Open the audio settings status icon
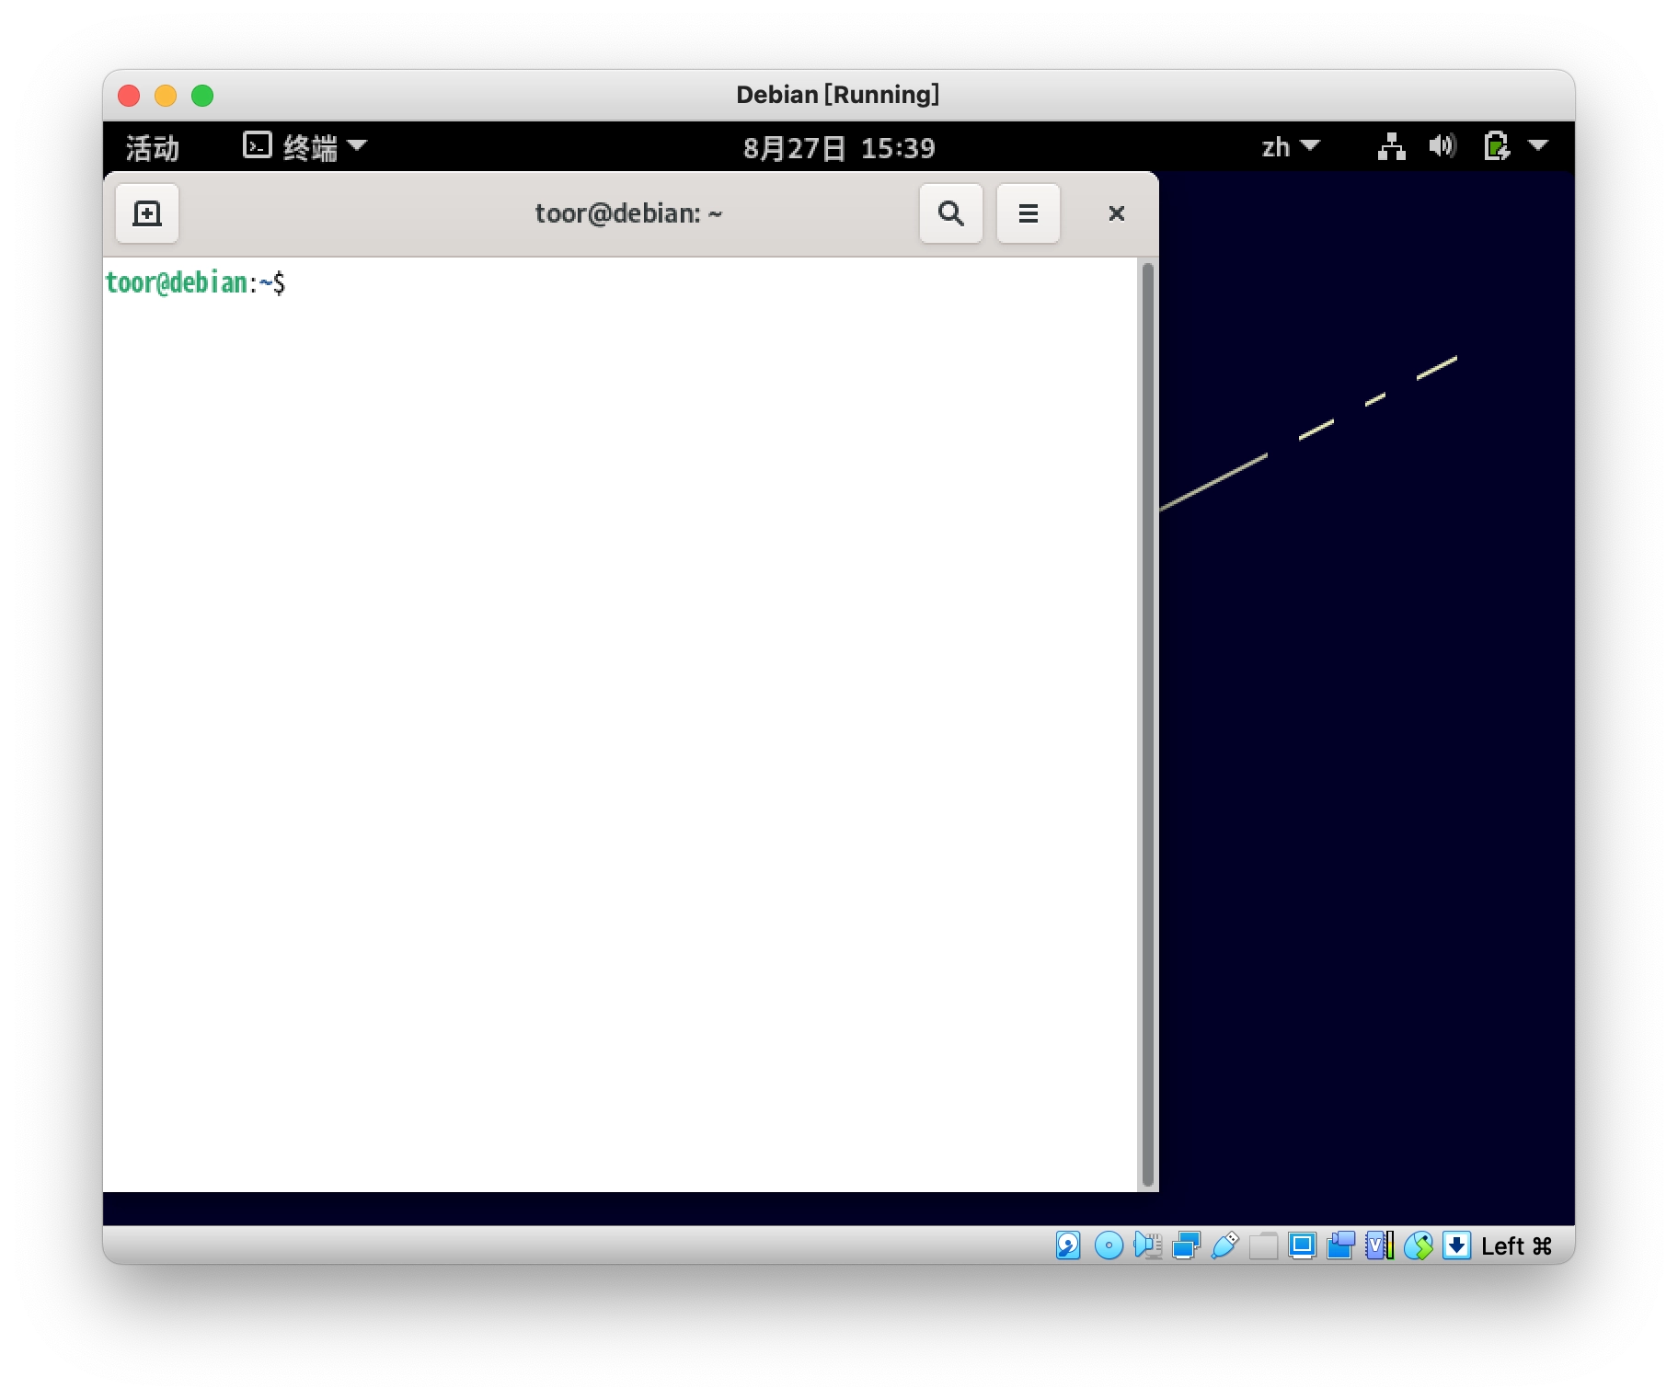This screenshot has width=1678, height=1400. point(1147,1245)
